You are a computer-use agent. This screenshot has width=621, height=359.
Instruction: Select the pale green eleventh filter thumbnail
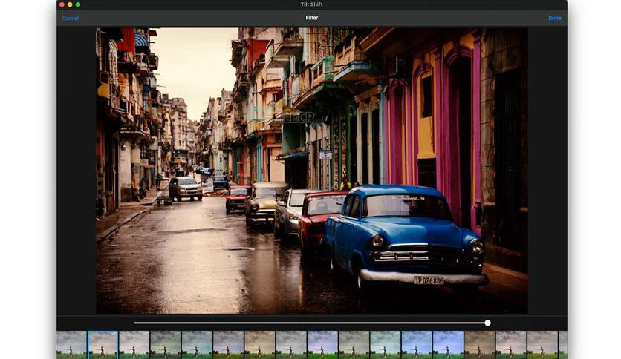pos(386,345)
